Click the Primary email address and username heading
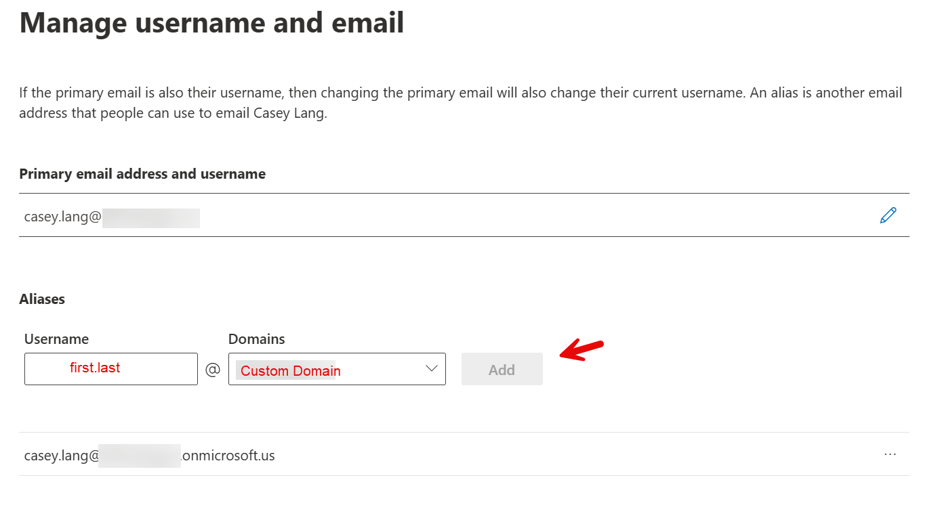The height and width of the screenshot is (524, 938). pyautogui.click(x=142, y=173)
